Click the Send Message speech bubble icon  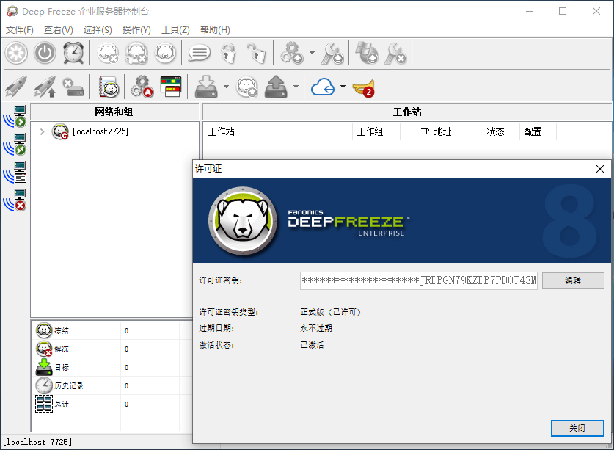pos(200,53)
